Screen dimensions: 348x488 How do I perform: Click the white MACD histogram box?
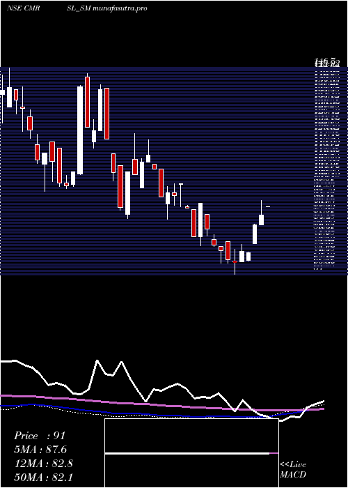tap(191, 453)
